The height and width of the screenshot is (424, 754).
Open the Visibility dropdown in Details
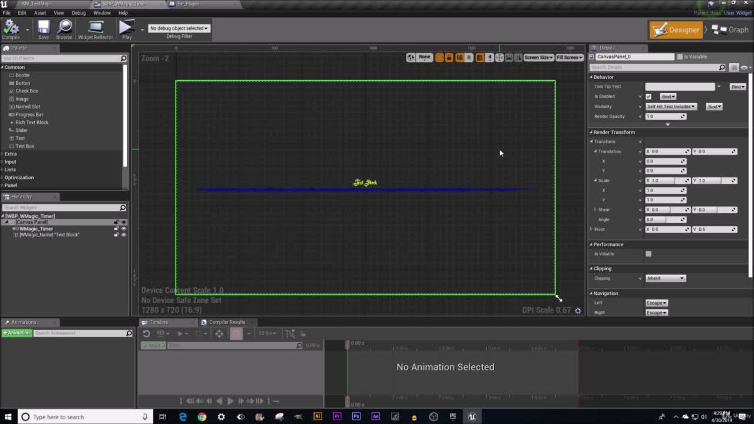tap(672, 107)
